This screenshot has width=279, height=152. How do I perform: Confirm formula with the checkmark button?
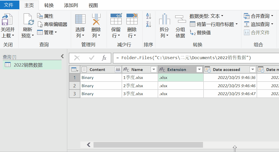[x=92, y=58]
